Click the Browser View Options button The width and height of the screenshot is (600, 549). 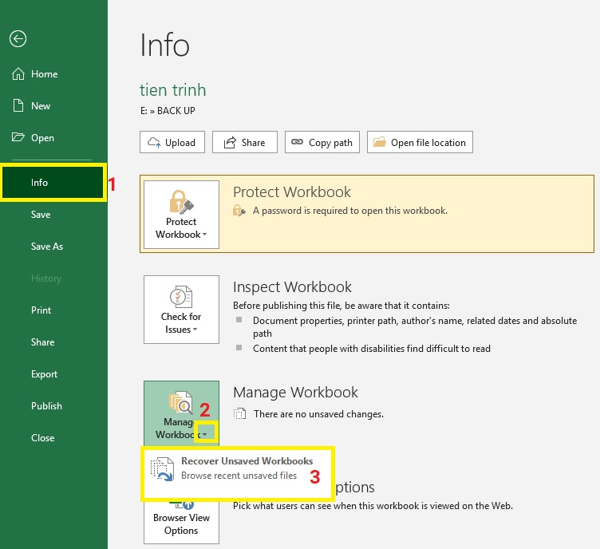pyautogui.click(x=181, y=522)
